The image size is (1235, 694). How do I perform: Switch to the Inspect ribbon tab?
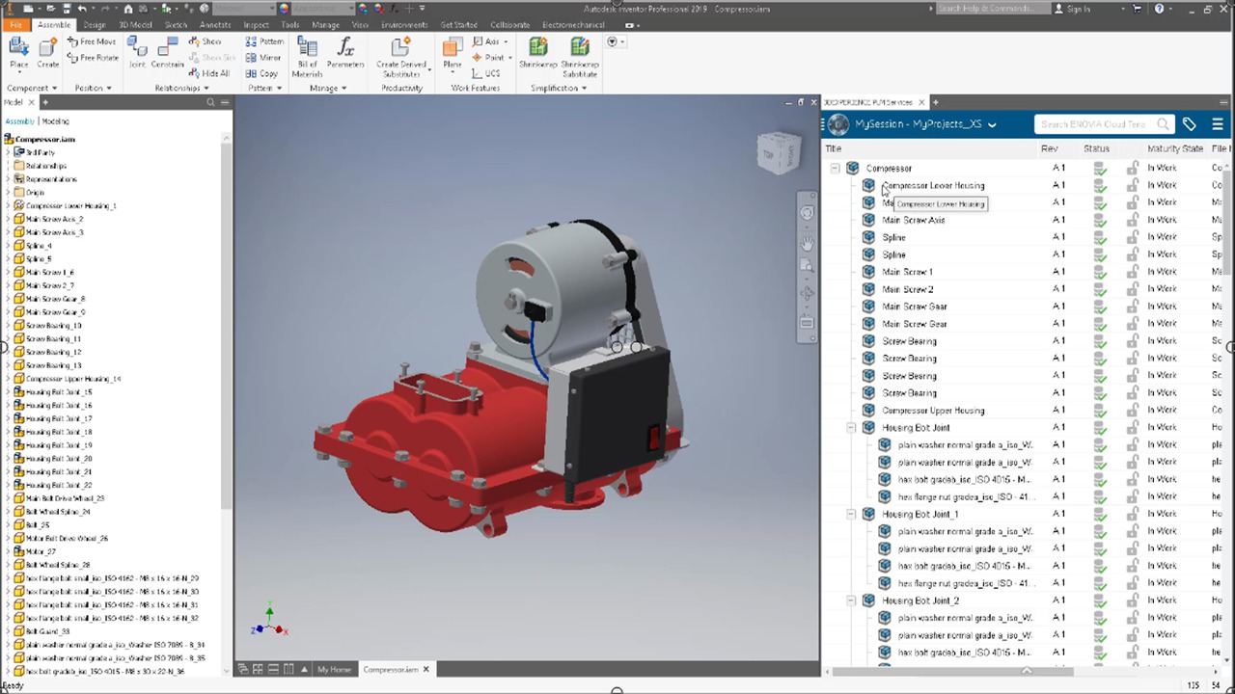255,24
